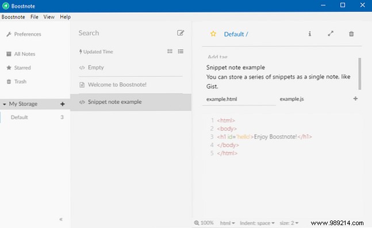
Task: Close the Boostnote window
Action: click(x=362, y=5)
